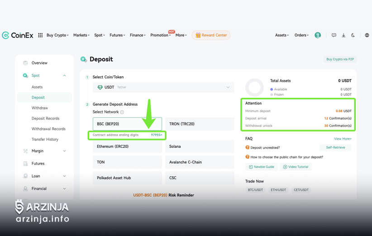372x236 pixels.
Task: Select the TON network
Action: click(x=128, y=162)
